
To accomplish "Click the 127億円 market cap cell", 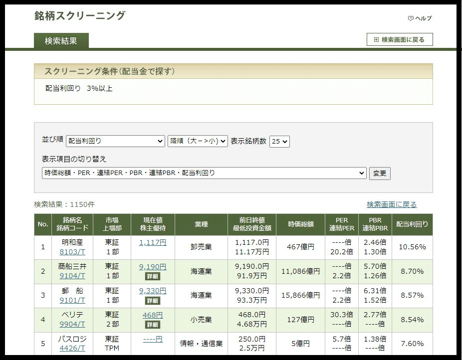I will point(300,320).
